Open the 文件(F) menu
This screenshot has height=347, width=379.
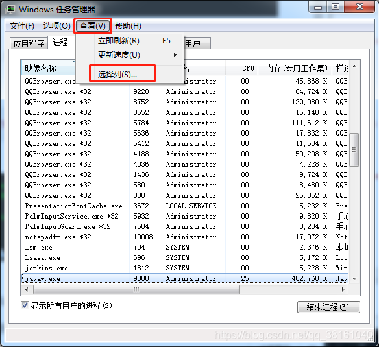[22, 25]
